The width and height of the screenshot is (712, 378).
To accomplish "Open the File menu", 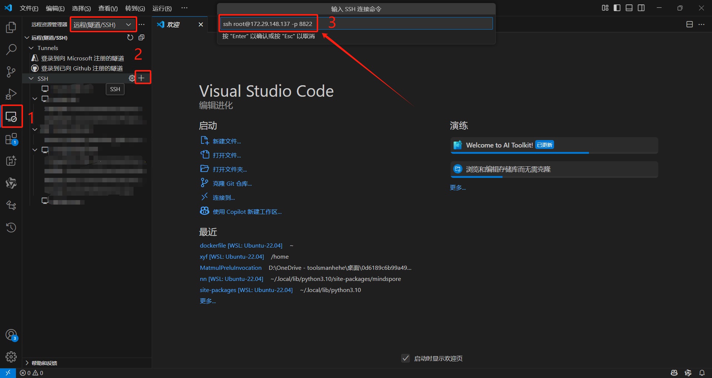I will [29, 8].
